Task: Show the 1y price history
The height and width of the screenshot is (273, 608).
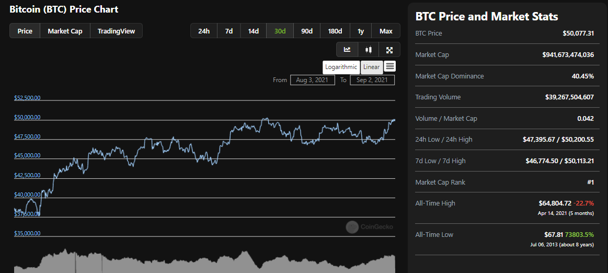Action: point(361,31)
